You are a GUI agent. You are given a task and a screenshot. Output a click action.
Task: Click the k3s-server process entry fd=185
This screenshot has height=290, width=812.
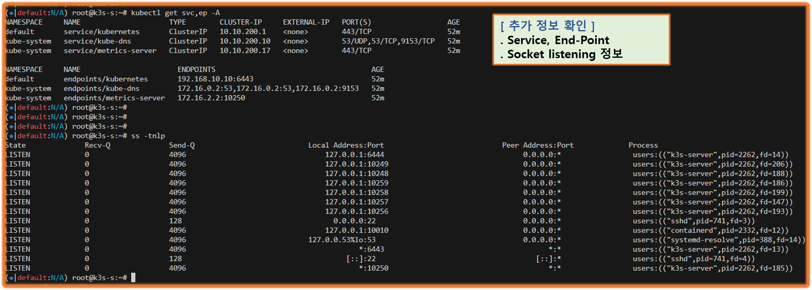click(x=713, y=268)
